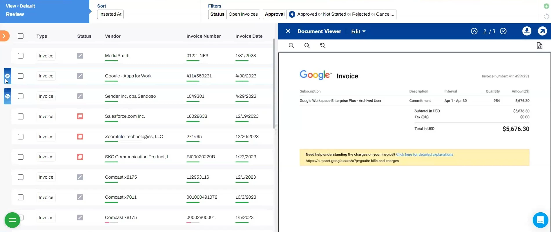This screenshot has width=551, height=232.
Task: Check the Salesforce.com Inc. checkbox
Action: click(21, 116)
